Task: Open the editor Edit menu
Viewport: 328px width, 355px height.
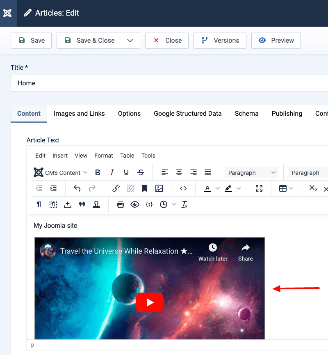Action: [x=41, y=156]
